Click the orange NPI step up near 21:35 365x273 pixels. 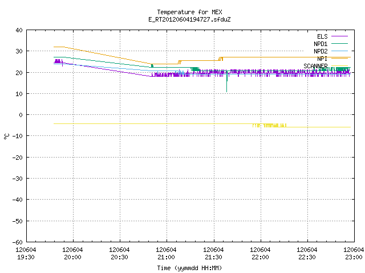221,59
